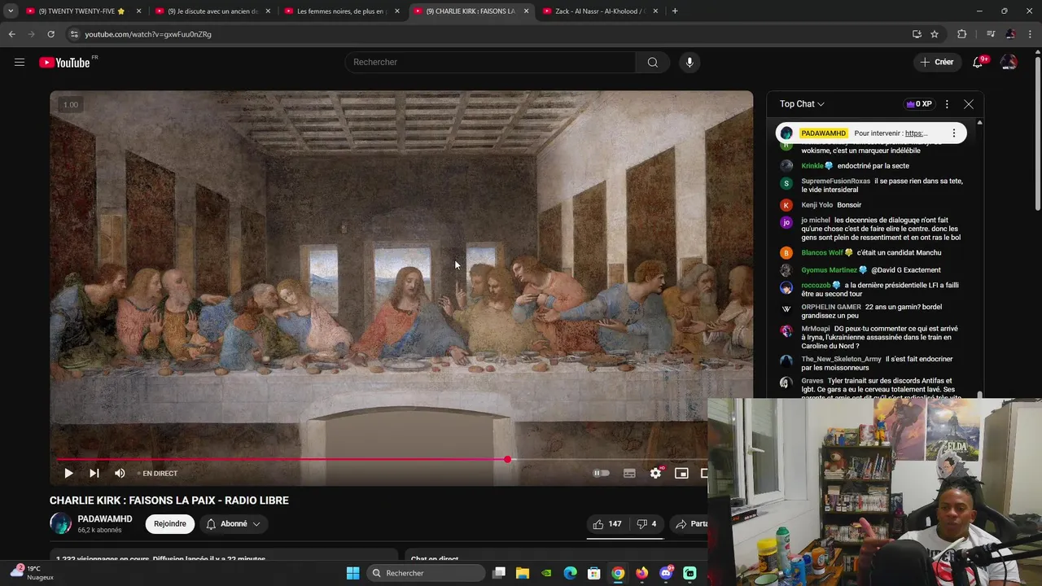
Task: Open Firefox from taskbar
Action: pyautogui.click(x=642, y=573)
